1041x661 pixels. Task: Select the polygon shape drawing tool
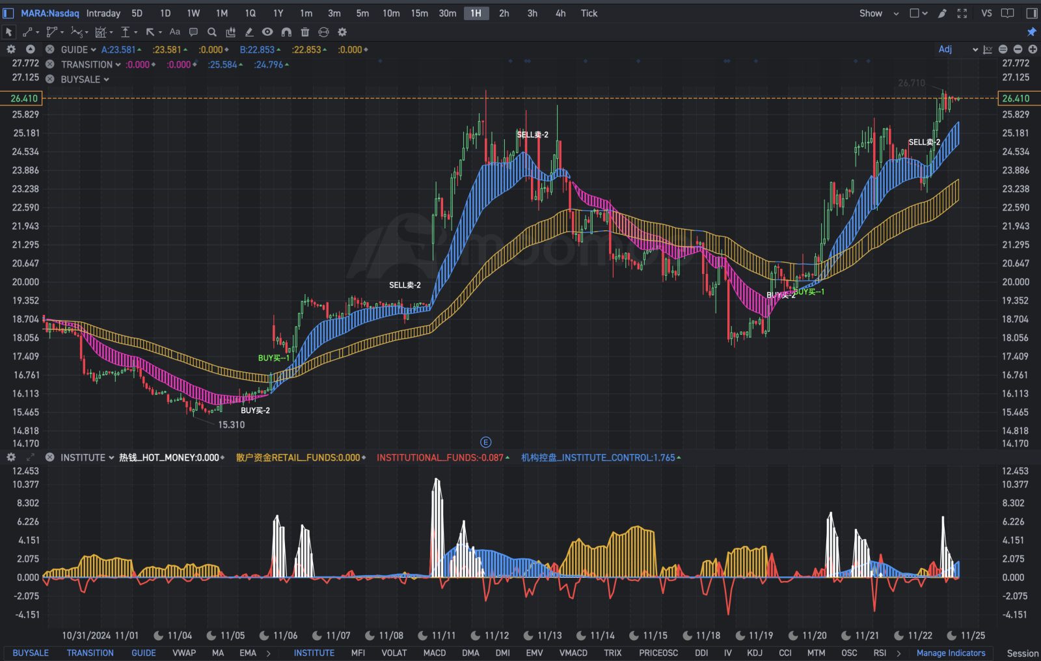coord(53,32)
